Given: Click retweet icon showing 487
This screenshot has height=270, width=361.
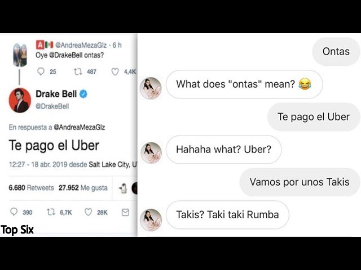Looking at the screenshot, I should [x=78, y=72].
